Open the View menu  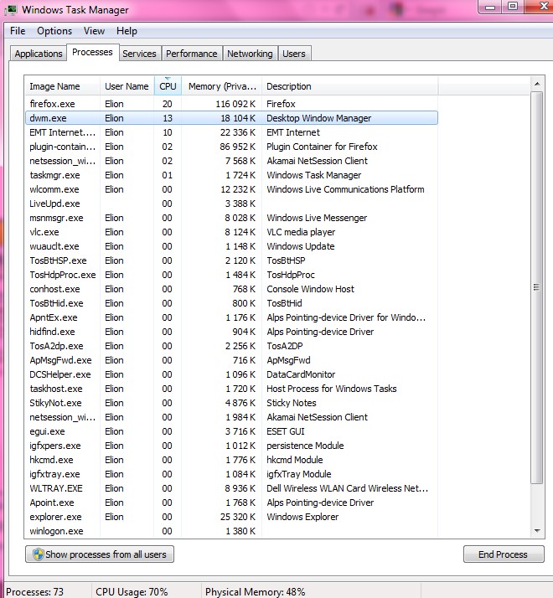(94, 31)
